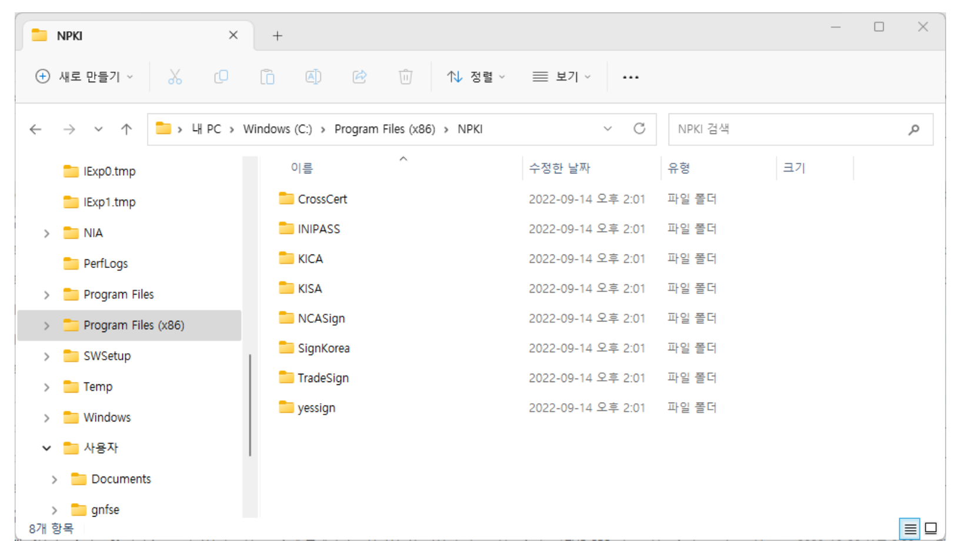Click the 새로 만들기 button
The image size is (962, 556).
point(85,77)
